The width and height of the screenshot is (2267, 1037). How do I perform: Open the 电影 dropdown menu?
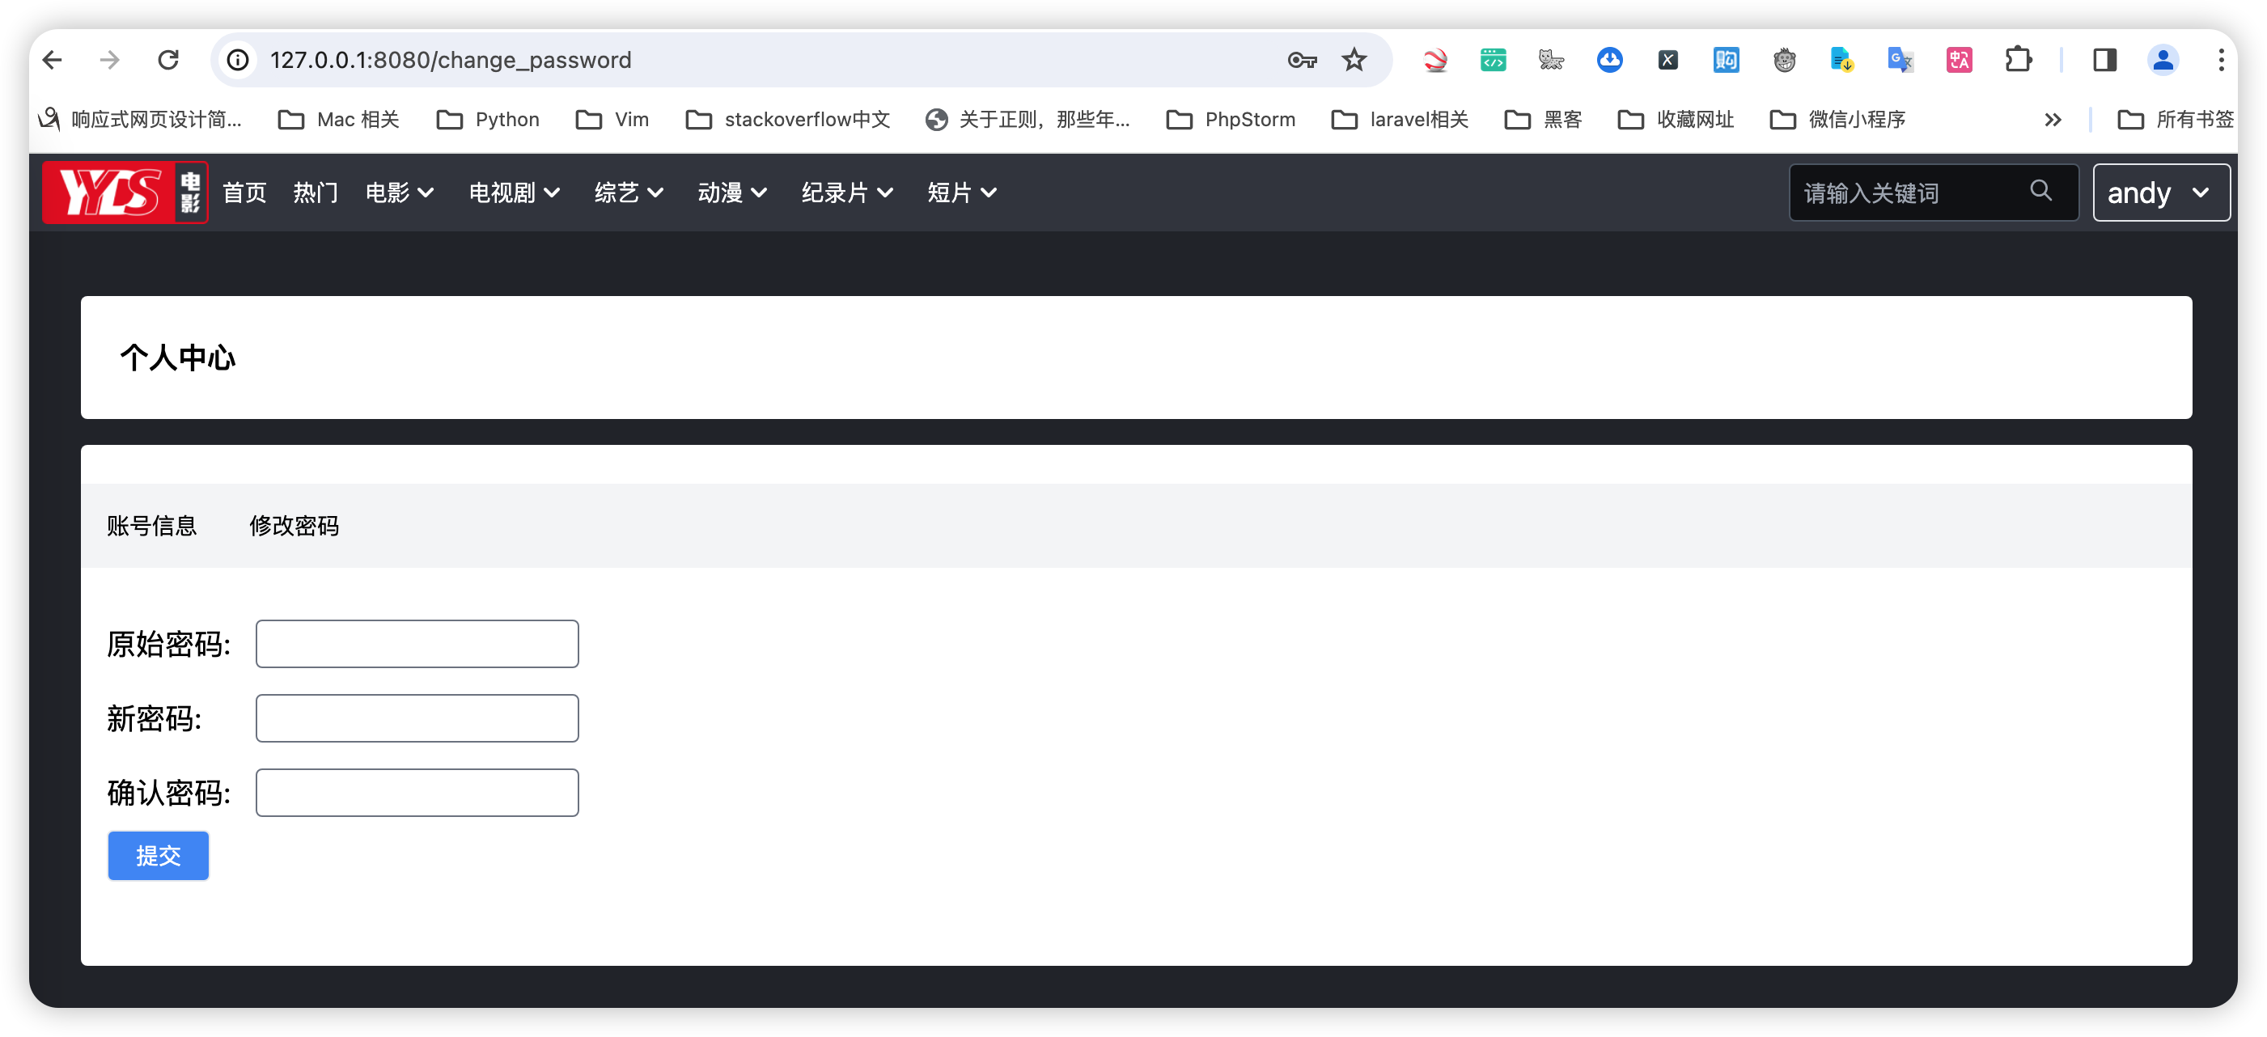point(398,193)
